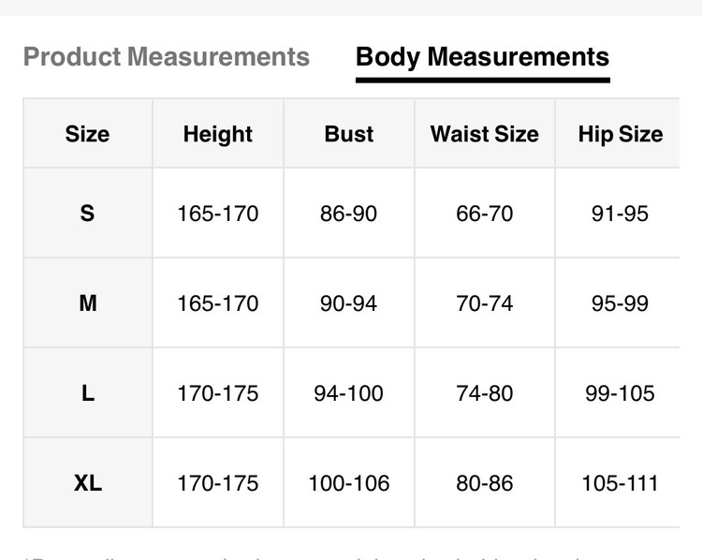The image size is (702, 560).
Task: Click the Waist Size column header
Action: coord(484,134)
